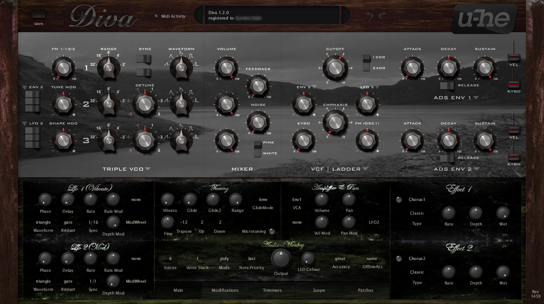This screenshot has height=304, width=544.
Task: Click the FM (OSC1) filter knob
Action: pyautogui.click(x=366, y=140)
